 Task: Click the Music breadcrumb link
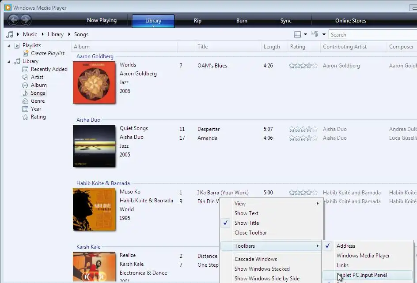tap(30, 34)
